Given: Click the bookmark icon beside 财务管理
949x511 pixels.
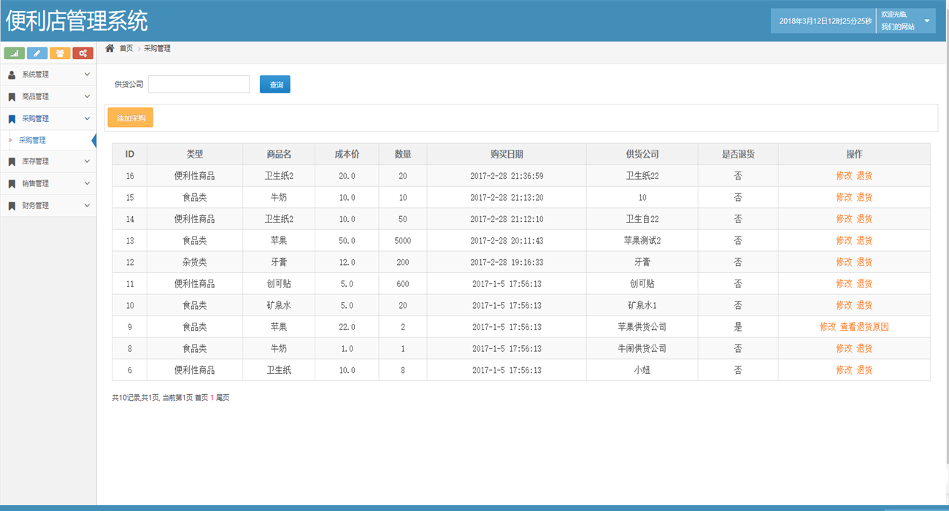Looking at the screenshot, I should (12, 206).
